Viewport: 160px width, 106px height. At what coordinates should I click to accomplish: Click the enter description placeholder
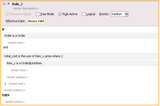(x=25, y=8)
